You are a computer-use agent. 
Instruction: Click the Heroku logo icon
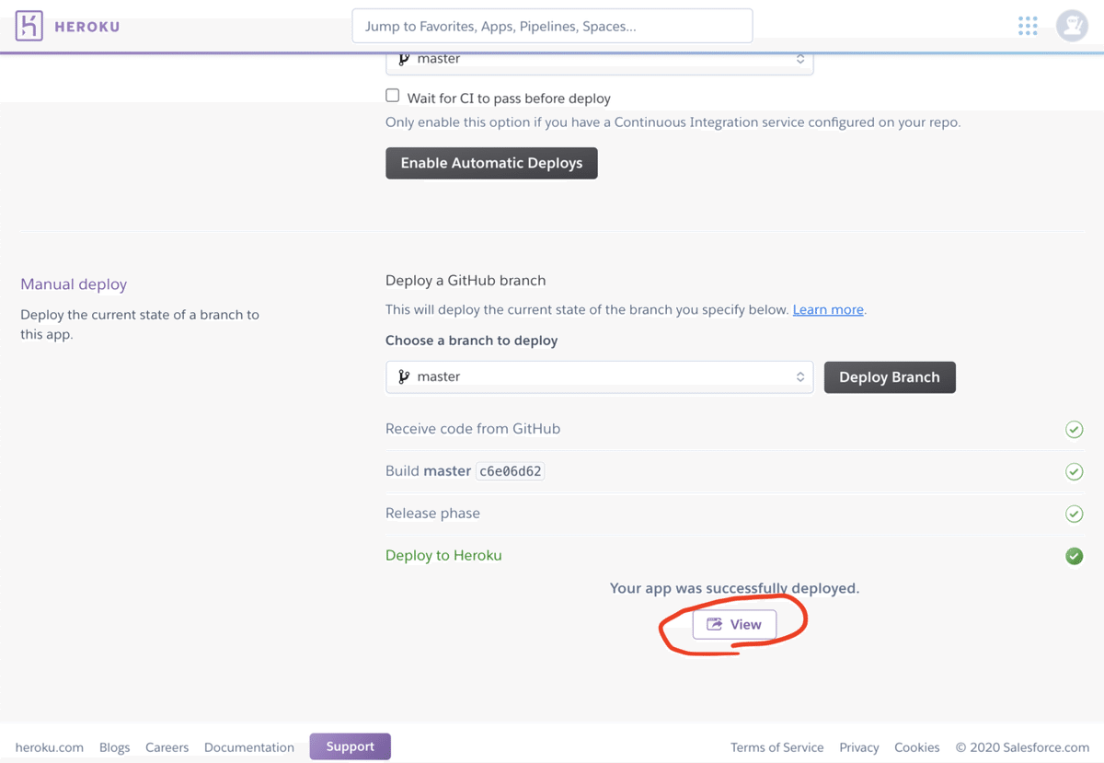29,26
